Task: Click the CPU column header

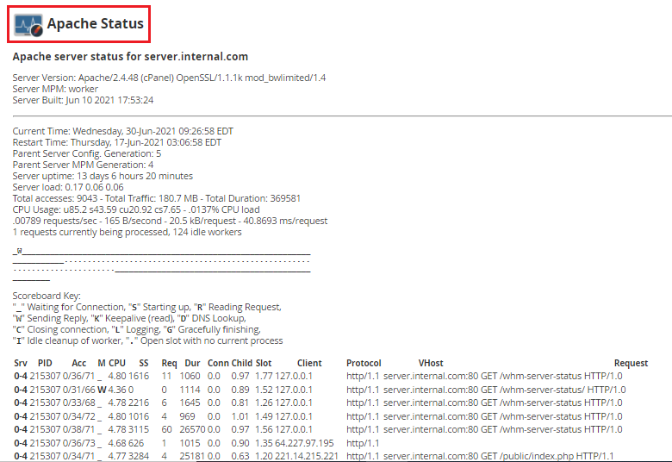Action: pos(117,363)
